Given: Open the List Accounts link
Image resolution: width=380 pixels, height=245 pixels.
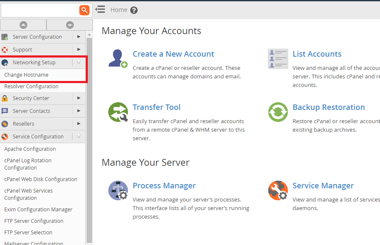Looking at the screenshot, I should pos(317,54).
